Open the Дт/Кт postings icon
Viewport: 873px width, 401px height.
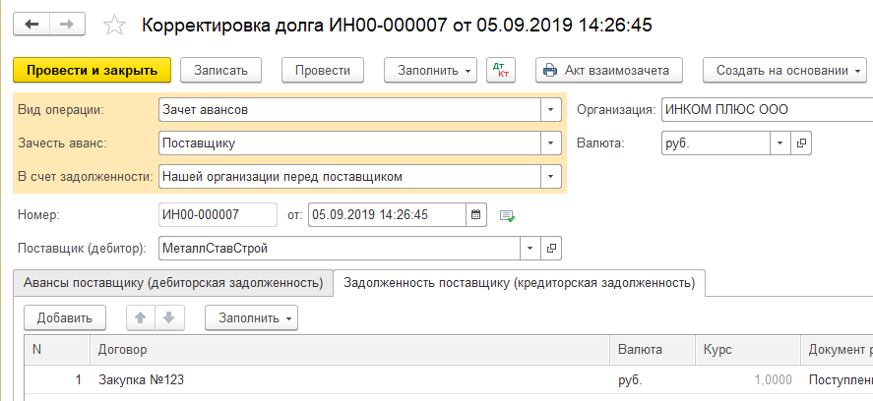point(503,70)
